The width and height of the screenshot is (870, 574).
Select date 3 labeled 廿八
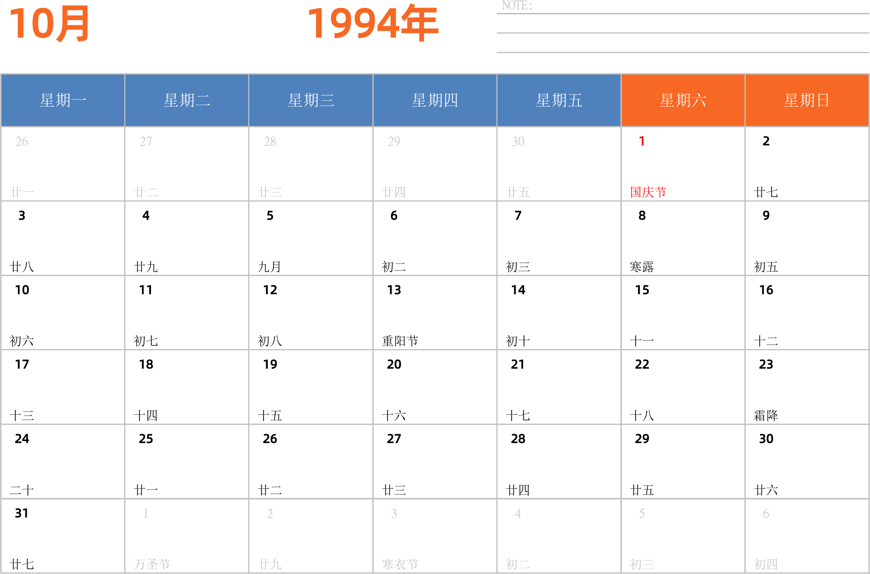pyautogui.click(x=22, y=215)
